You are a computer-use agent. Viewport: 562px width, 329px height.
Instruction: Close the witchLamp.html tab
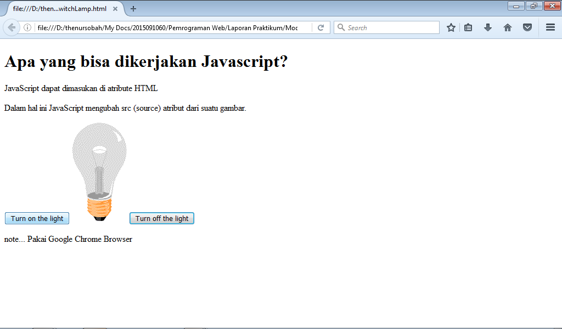point(115,9)
